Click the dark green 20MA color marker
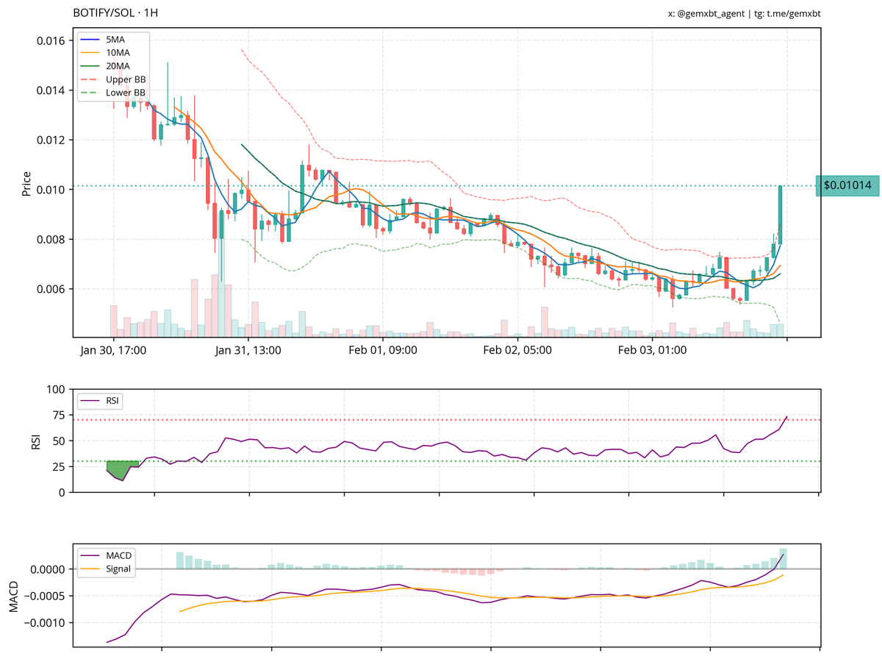Screen dimensions: 882x659 pos(90,66)
